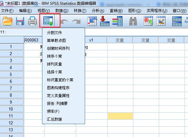The image size is (188, 137).
Task: Choose 报告: 列摘要 from the dropdown list
Action: [x=63, y=104]
